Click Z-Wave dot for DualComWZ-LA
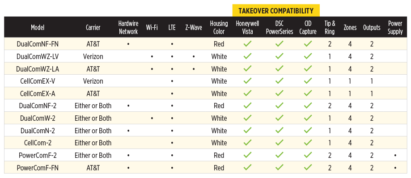Viewport: 411px width, 178px height. point(194,69)
